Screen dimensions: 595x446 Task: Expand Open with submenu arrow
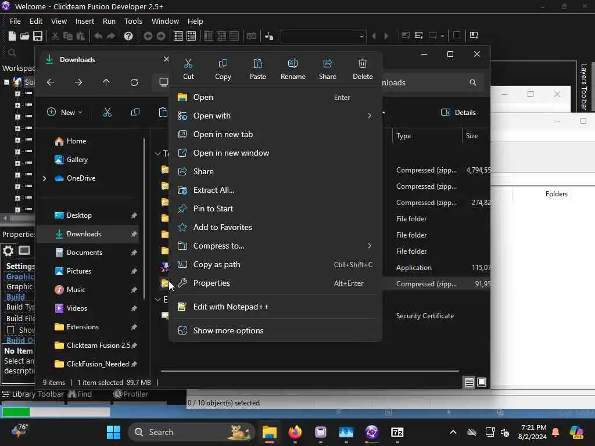click(x=369, y=116)
